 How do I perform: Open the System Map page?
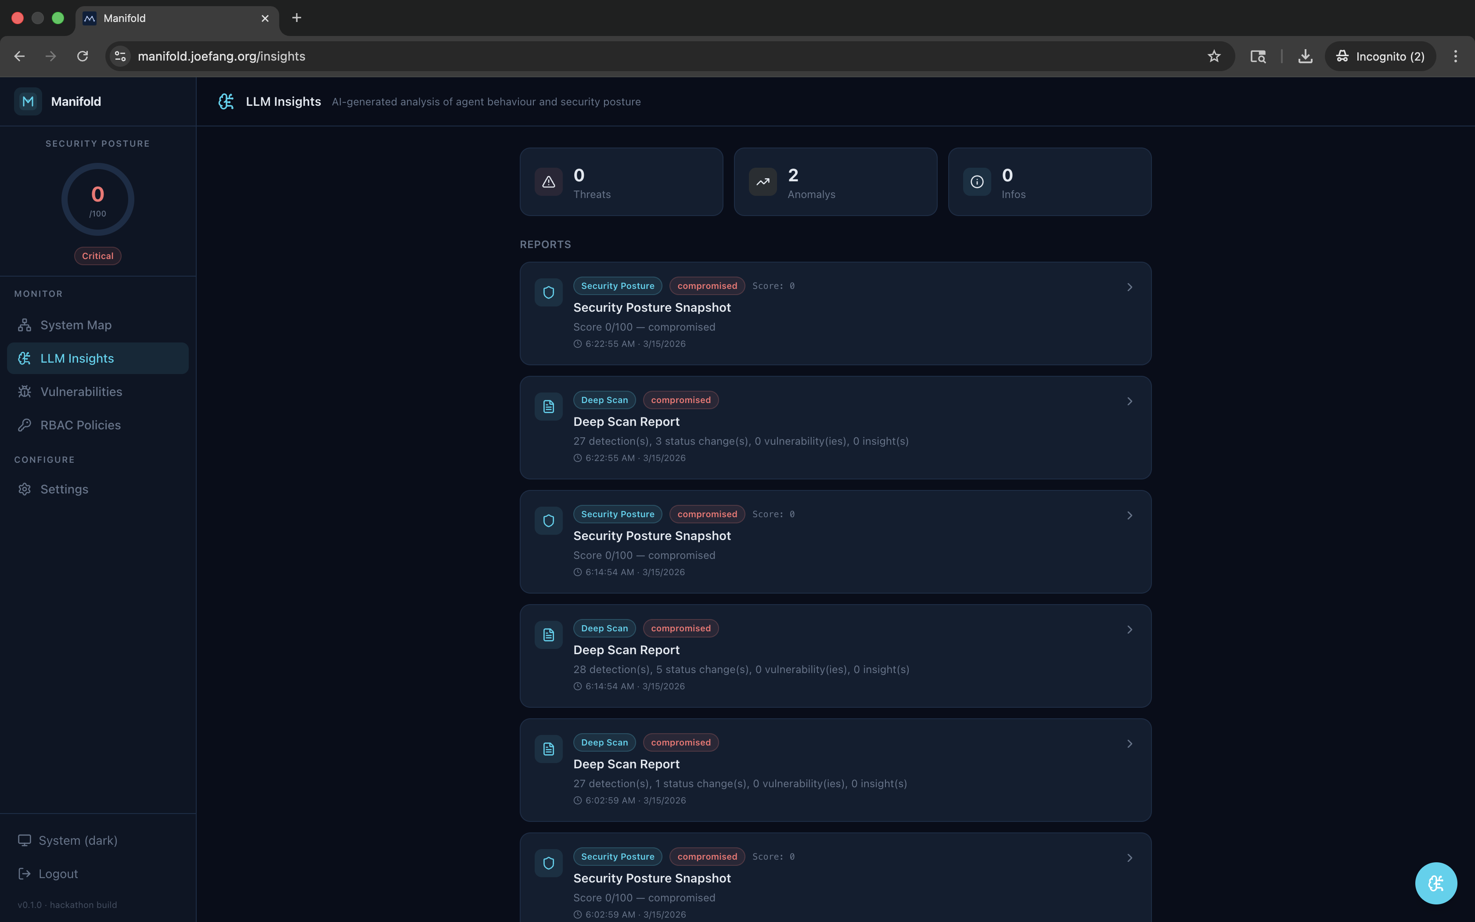(76, 325)
